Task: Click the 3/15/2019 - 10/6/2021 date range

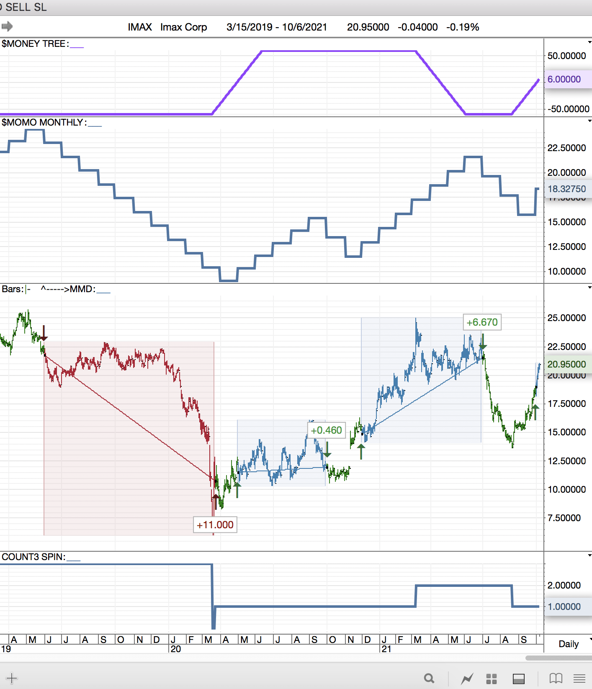Action: [x=277, y=27]
